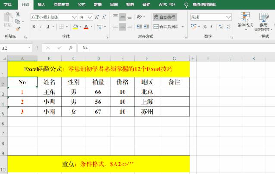Toggle Italic formatting
Viewport: 275px width, 174px height.
pyautogui.click(x=41, y=27)
